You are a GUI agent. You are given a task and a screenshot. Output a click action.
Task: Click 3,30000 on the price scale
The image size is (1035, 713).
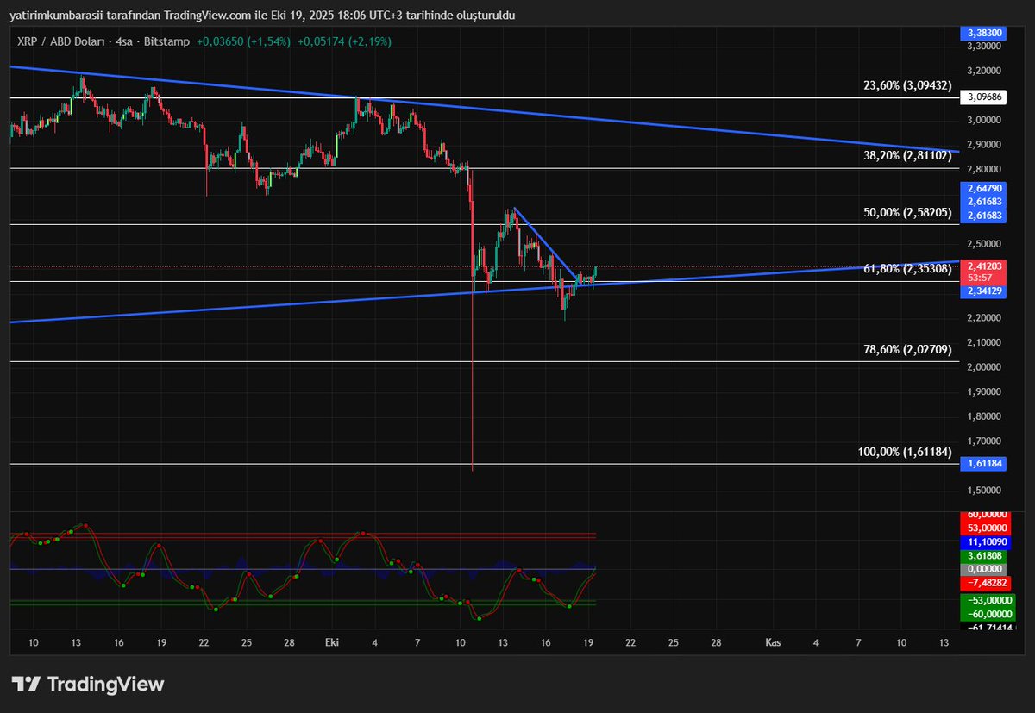984,46
